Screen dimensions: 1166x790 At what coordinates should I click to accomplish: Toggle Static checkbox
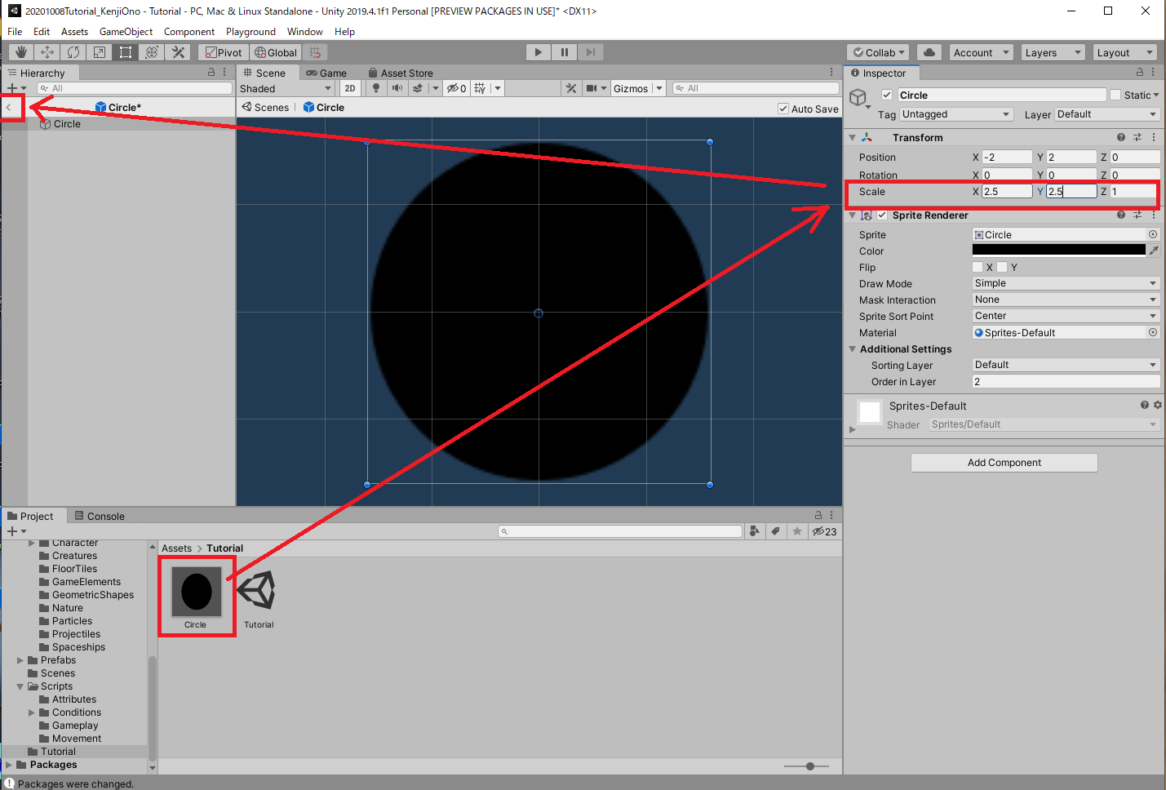(1115, 95)
